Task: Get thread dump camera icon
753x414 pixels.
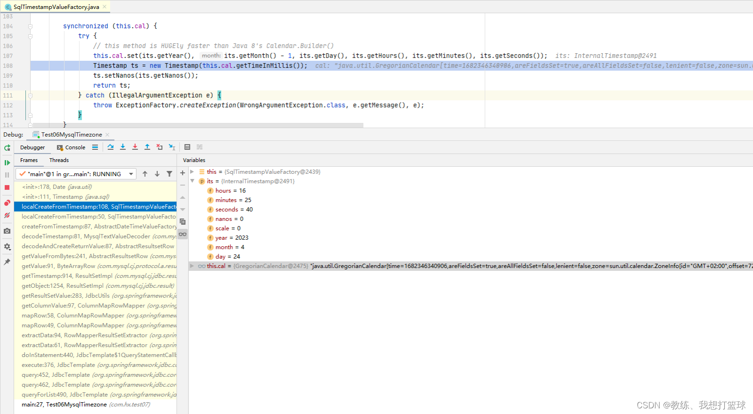Action: coord(7,231)
